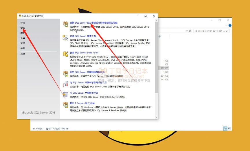250x151 pixels.
Task: Click the File Explorer blue help icon
Action: 230,25
